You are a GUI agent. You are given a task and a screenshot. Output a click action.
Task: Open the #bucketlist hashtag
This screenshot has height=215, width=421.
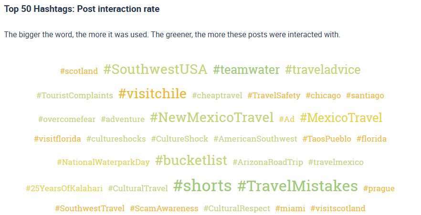point(191,161)
